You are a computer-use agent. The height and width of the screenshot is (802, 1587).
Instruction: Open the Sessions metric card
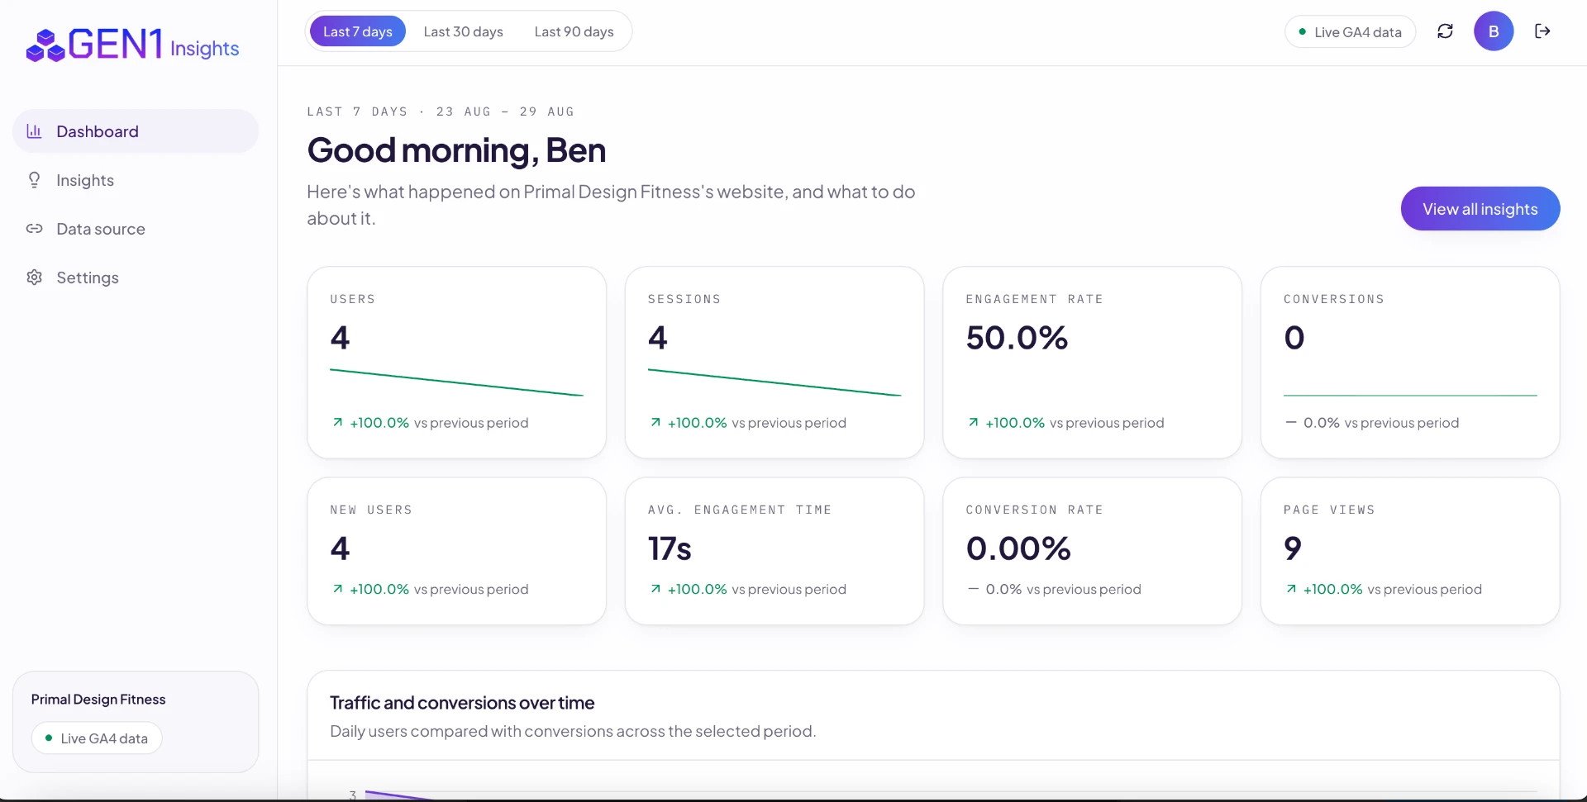tap(774, 362)
